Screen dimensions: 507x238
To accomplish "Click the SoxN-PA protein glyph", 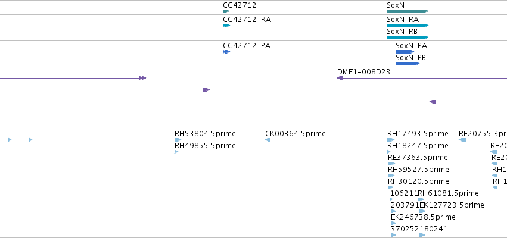I will 405,52.
